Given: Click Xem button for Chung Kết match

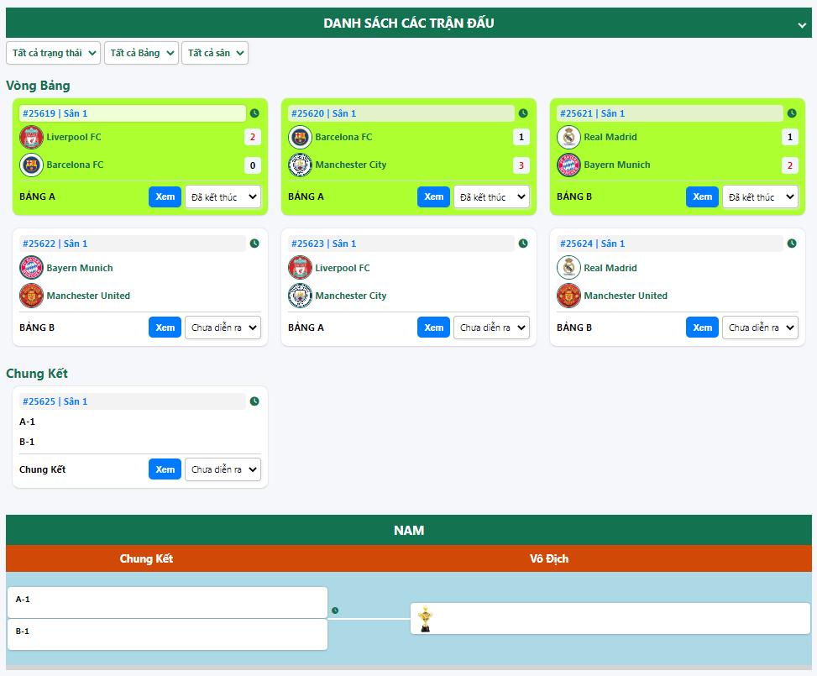Looking at the screenshot, I should (165, 469).
